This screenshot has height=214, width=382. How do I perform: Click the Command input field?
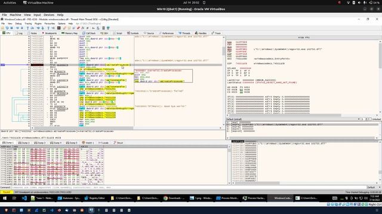189,187
